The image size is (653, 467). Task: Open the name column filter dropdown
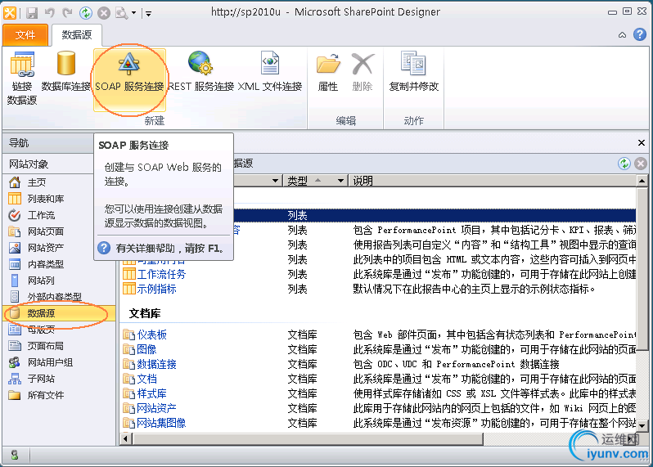click(275, 181)
